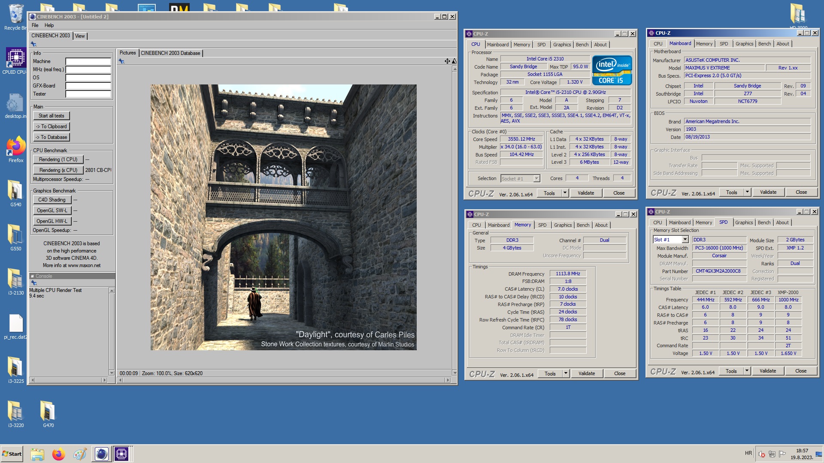This screenshot has height=463, width=824.
Task: Click pin icon below CINEBENCH 2003 tab
Action: [x=33, y=44]
